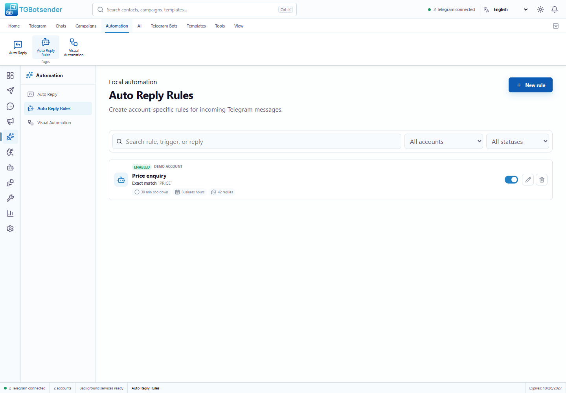Open the Templates copy icon in sidebar
The height and width of the screenshot is (393, 566).
click(10, 183)
